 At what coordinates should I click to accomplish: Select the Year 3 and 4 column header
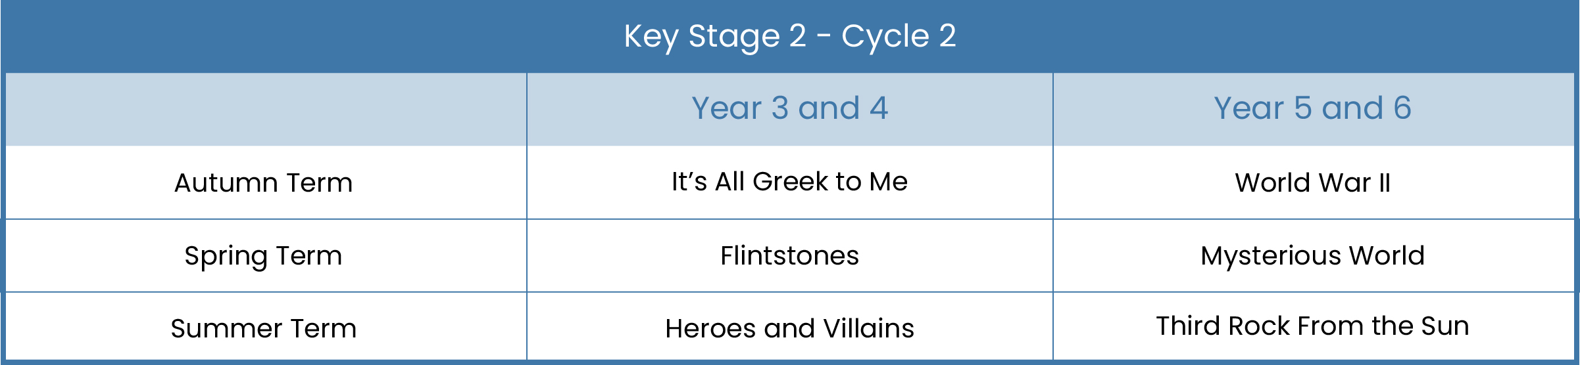point(789,108)
